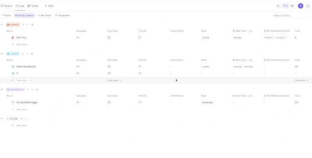The width and height of the screenshot is (312, 158).
Task: Open the Scrambled Eggs task
Action: [27, 102]
